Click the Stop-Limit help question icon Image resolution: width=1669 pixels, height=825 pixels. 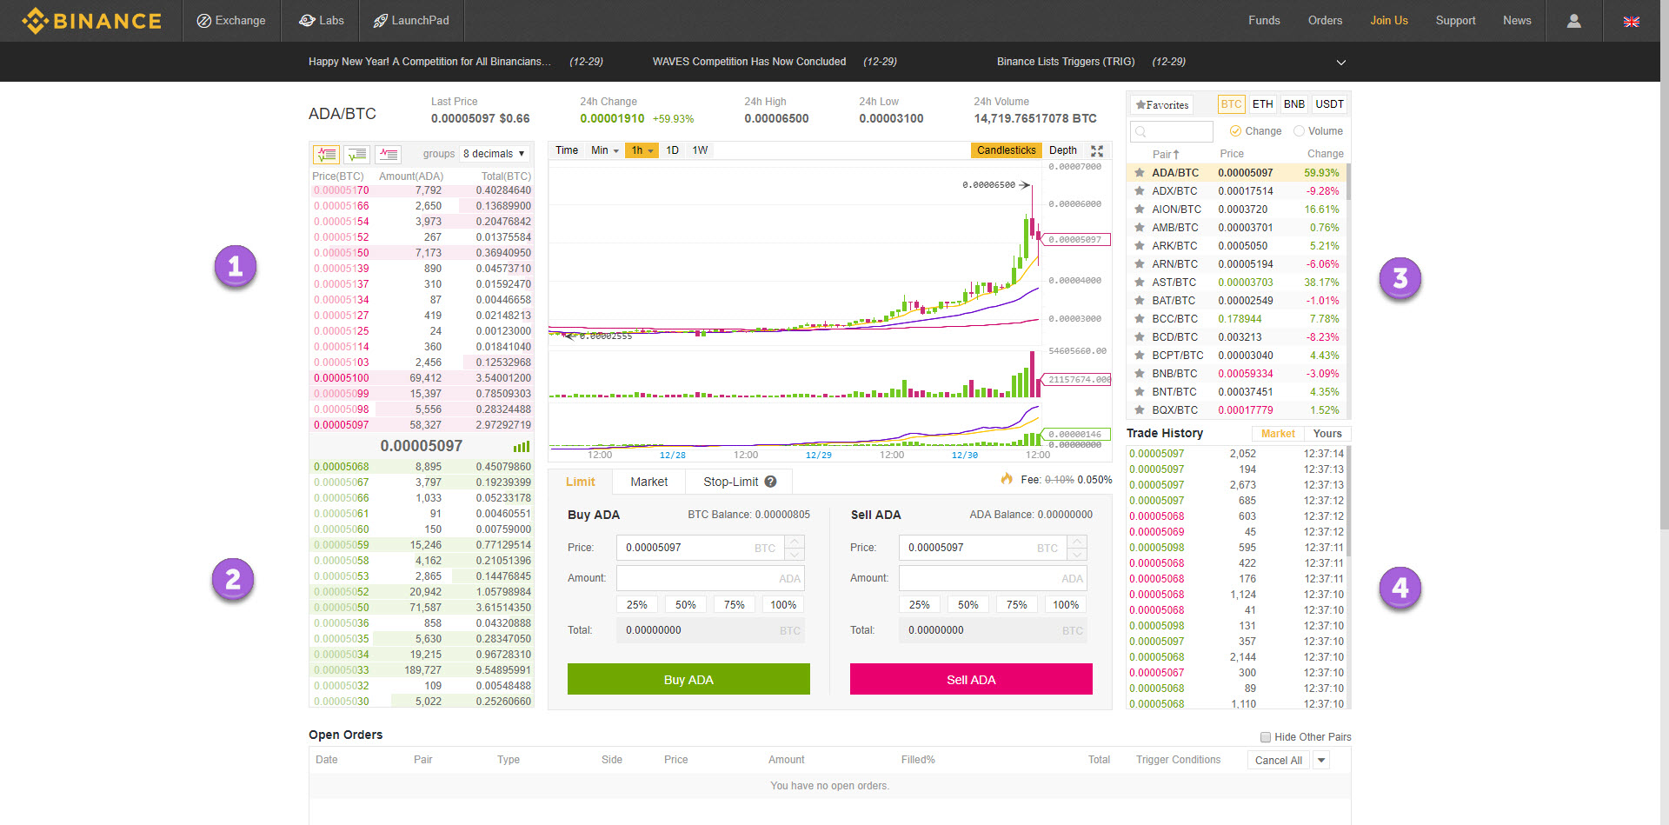tap(770, 482)
